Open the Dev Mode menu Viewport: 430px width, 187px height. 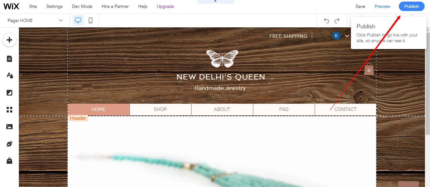82,6
